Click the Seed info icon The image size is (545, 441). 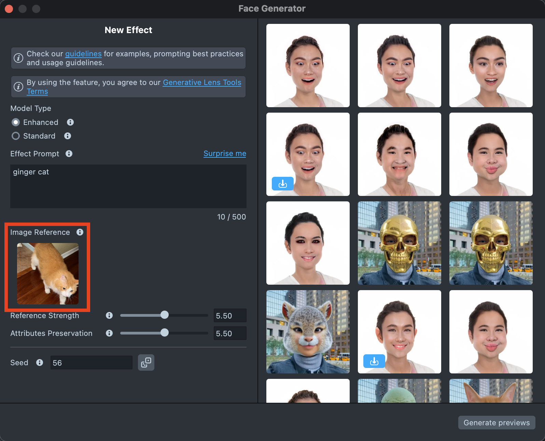(x=40, y=362)
